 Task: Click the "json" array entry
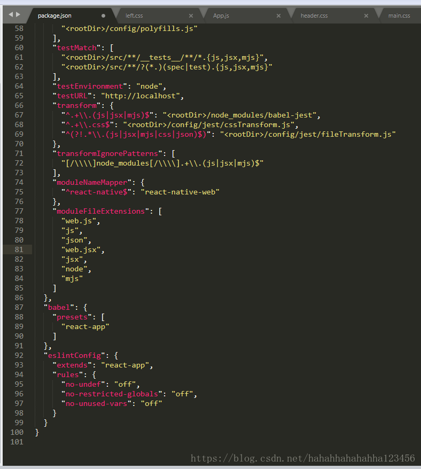click(x=74, y=240)
